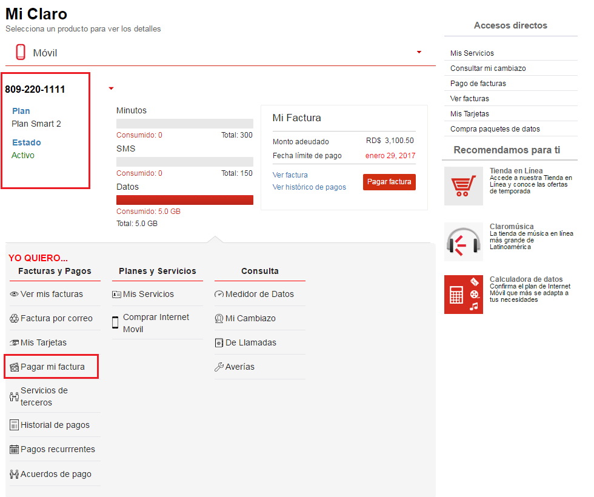Click the Minutos usage progress bar
This screenshot has width=594, height=497.
pyautogui.click(x=184, y=124)
